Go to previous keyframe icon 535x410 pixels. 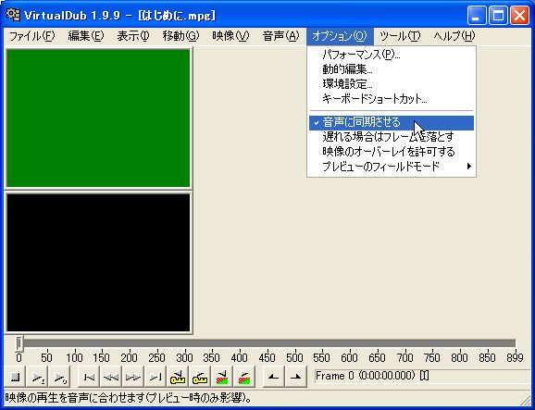pos(178,377)
